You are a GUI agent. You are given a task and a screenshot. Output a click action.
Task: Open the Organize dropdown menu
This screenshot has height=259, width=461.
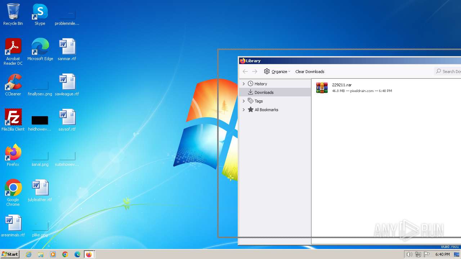(x=277, y=72)
